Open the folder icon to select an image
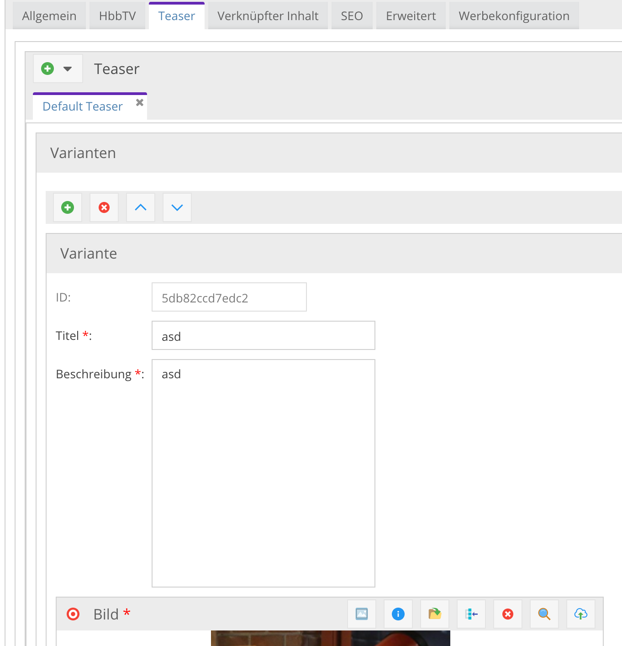The height and width of the screenshot is (646, 622). tap(434, 614)
